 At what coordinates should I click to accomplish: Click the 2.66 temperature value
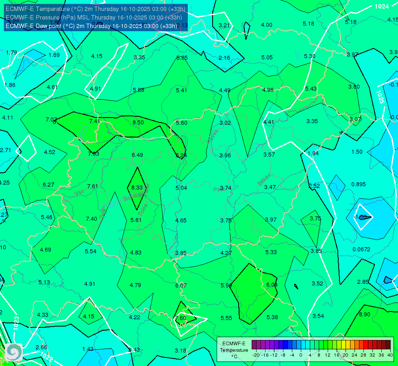pos(41,347)
